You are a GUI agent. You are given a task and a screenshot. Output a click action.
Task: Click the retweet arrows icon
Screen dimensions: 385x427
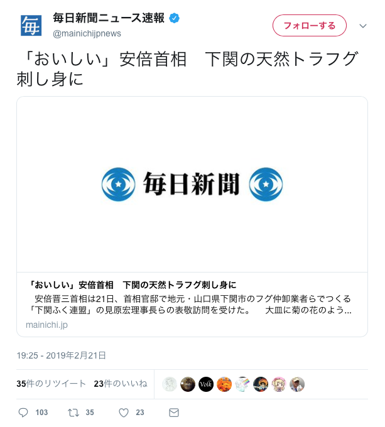(73, 413)
